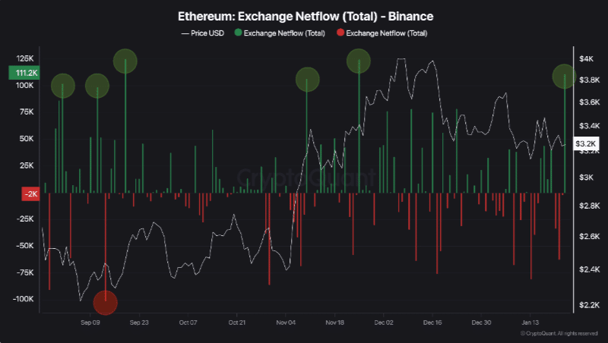
Task: Select the green highlight circle just after Nov 04
Action: [307, 80]
